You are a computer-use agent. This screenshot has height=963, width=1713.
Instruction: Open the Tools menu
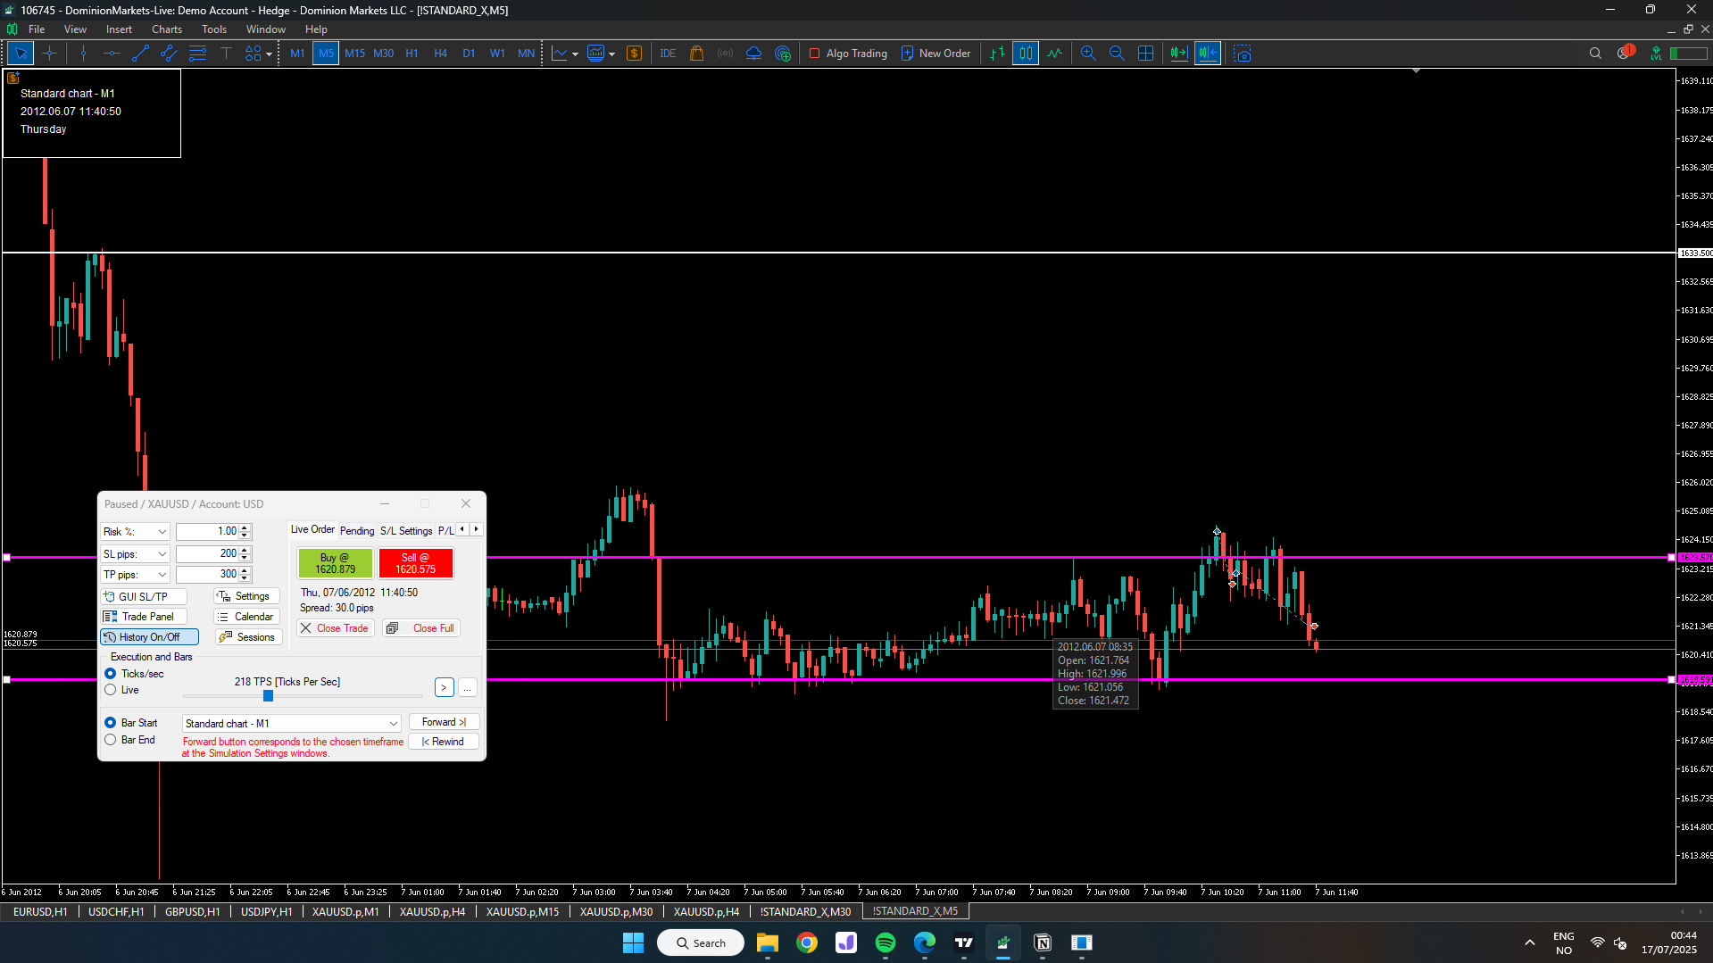pos(214,29)
